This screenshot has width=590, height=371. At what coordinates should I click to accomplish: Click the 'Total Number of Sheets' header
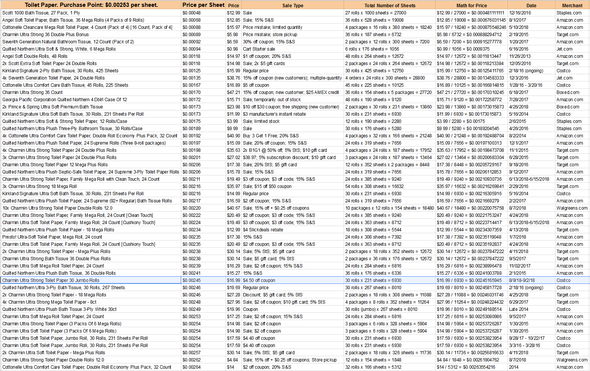tap(390, 5)
